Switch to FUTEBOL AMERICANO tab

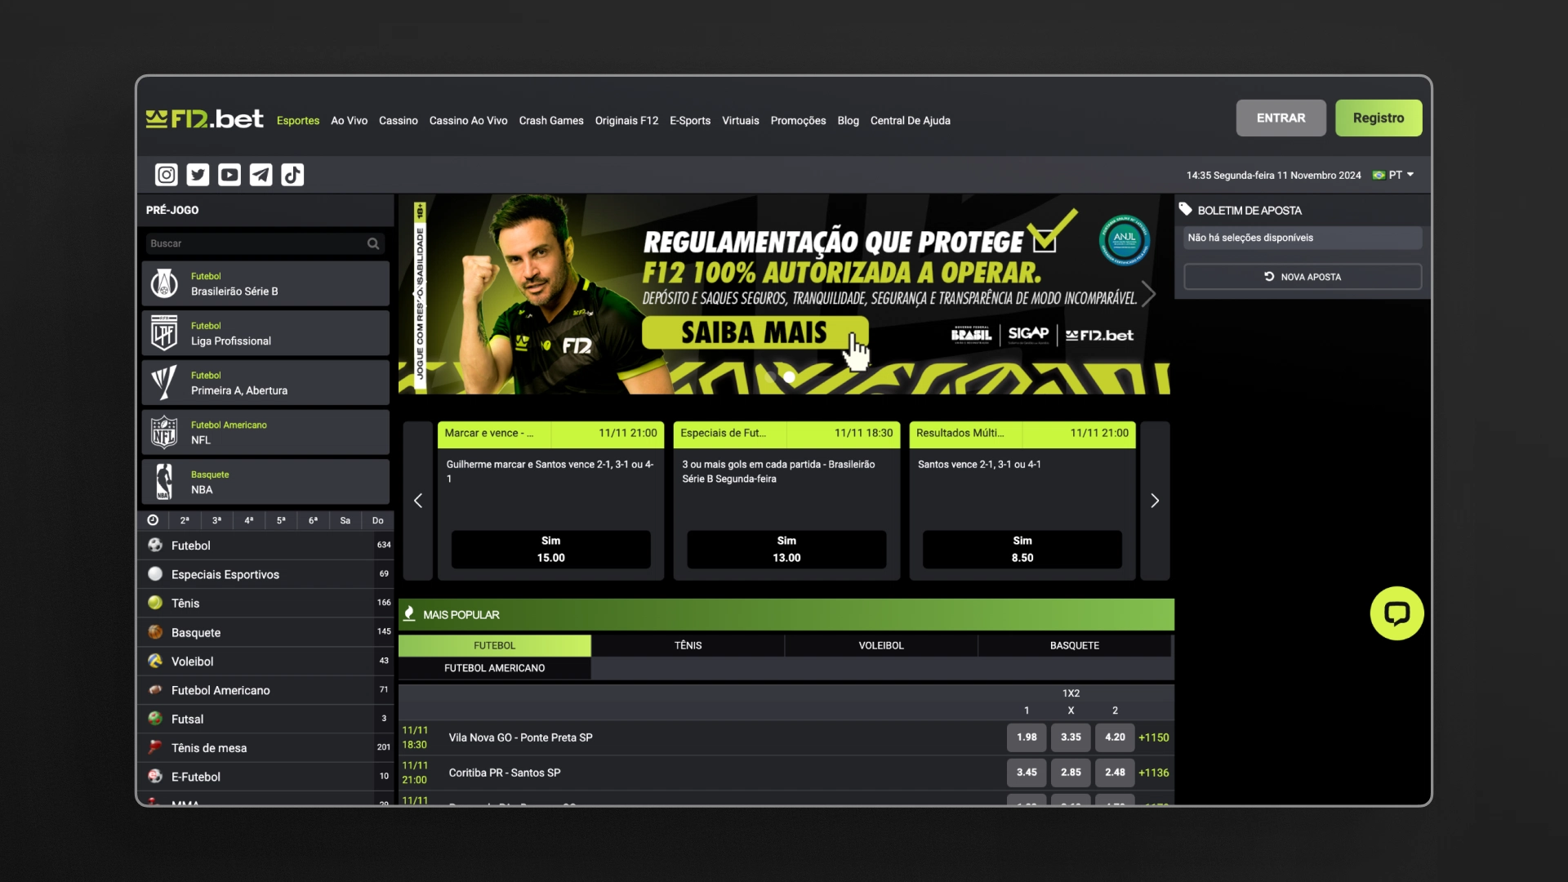coord(494,668)
